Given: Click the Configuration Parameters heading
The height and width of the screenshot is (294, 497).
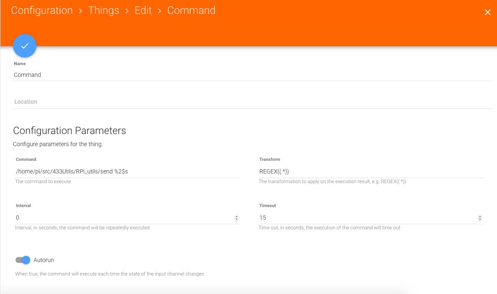Looking at the screenshot, I should coord(70,131).
